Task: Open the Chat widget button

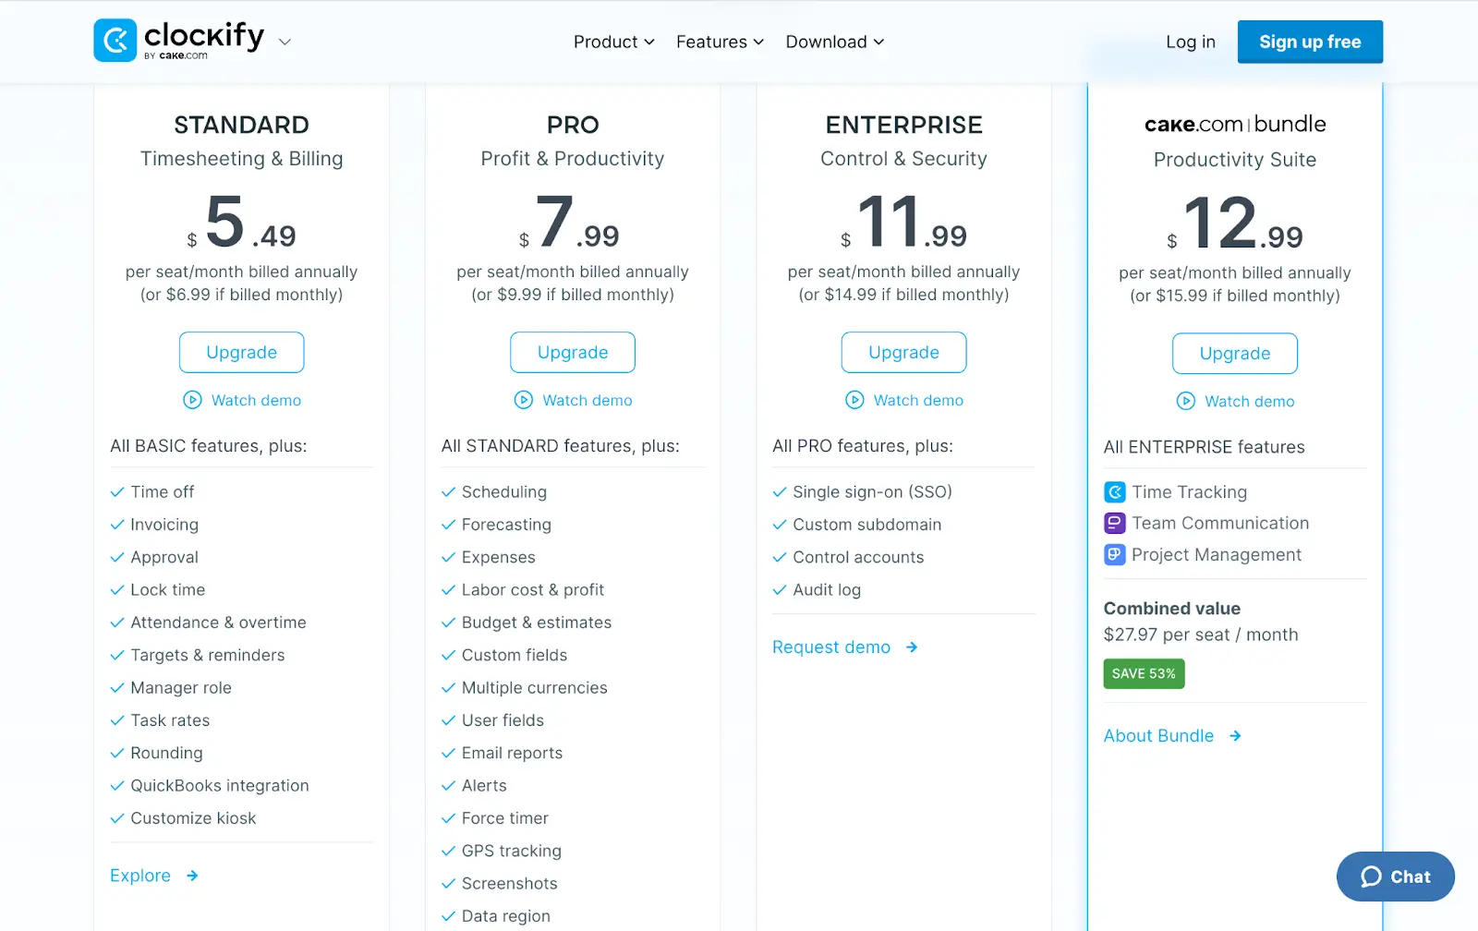Action: [1395, 877]
